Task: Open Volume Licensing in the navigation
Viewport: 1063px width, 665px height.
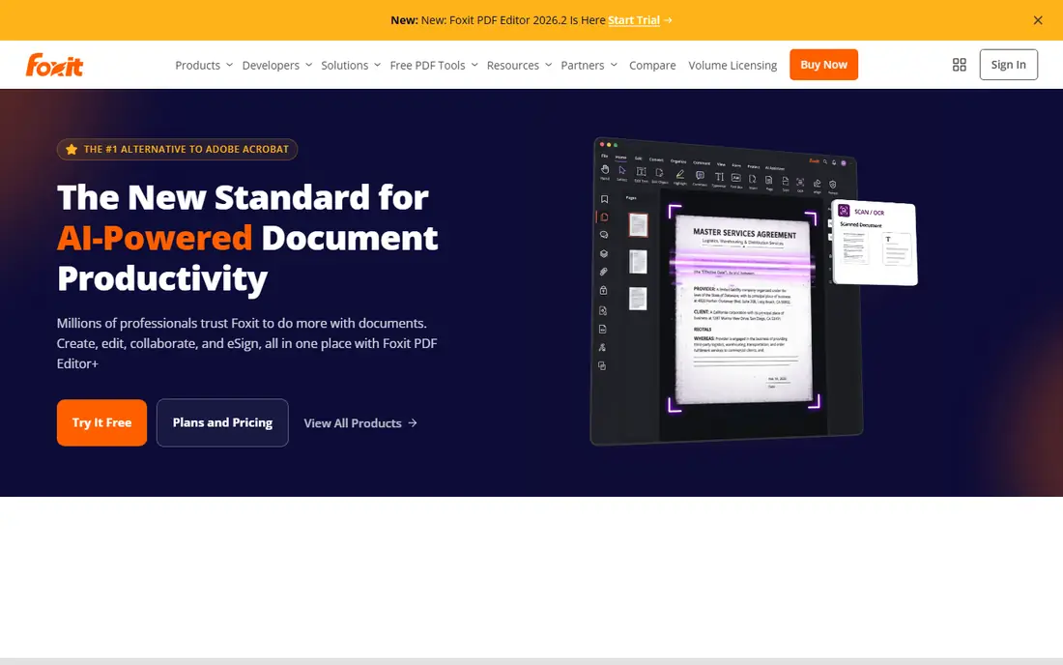Action: point(733,65)
